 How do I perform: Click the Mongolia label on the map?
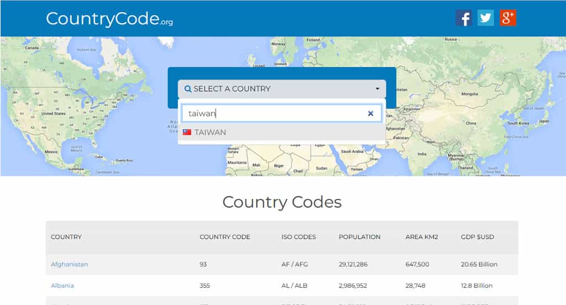click(470, 94)
